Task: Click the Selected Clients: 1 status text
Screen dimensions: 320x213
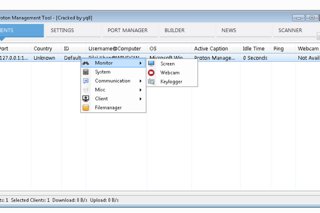Action: pyautogui.click(x=30, y=200)
